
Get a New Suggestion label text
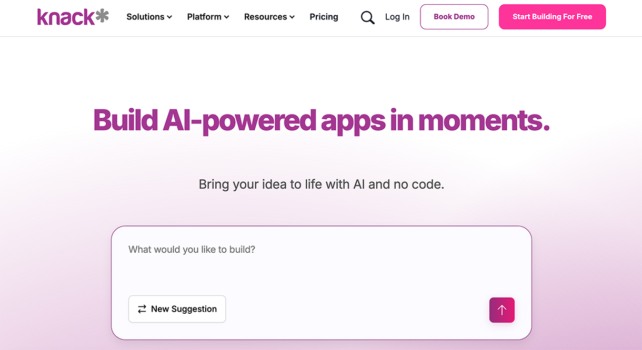[x=184, y=309]
